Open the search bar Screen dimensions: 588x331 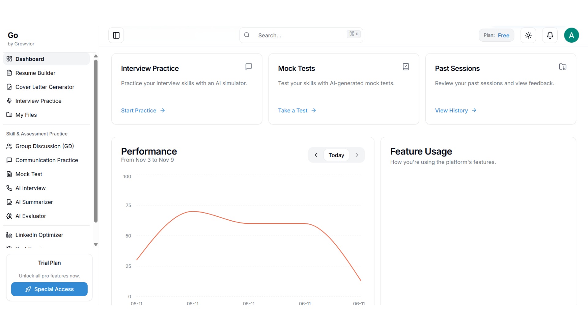pos(301,35)
